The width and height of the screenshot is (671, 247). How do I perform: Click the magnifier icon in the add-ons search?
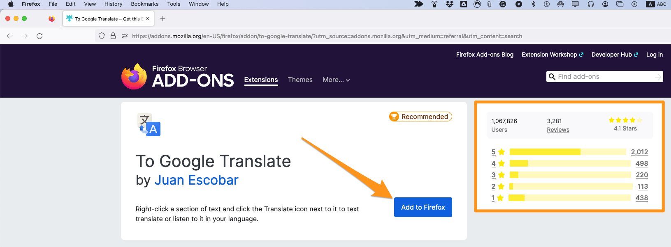[552, 77]
